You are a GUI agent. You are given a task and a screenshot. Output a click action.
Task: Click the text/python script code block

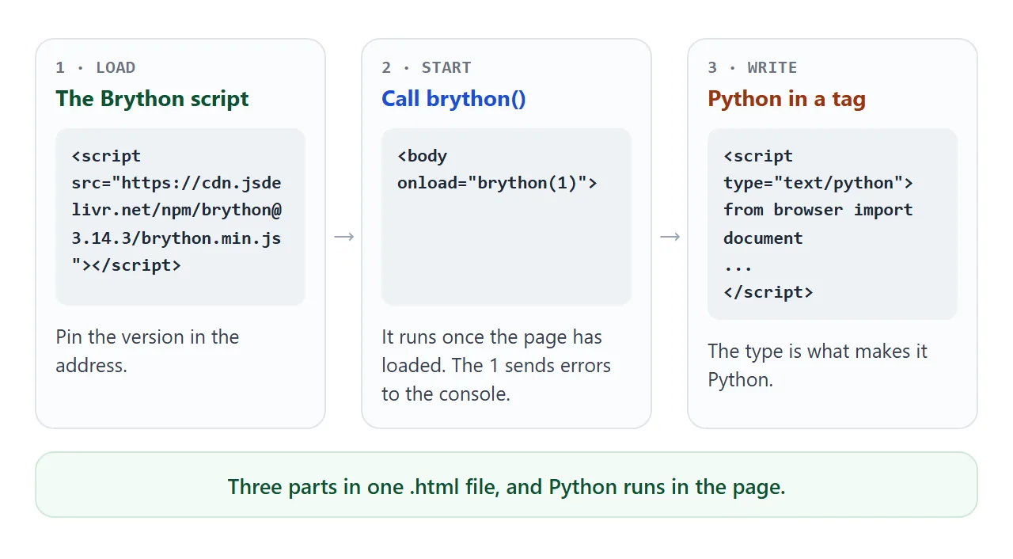point(833,224)
